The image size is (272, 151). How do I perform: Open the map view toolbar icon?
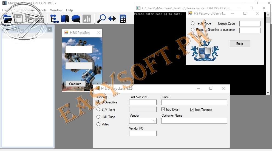pyautogui.click(x=65, y=19)
